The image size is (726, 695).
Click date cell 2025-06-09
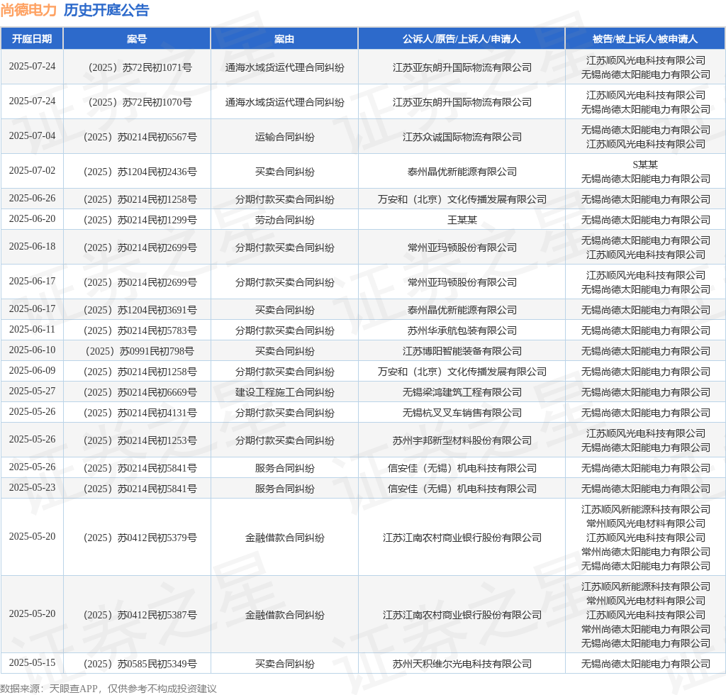[32, 370]
